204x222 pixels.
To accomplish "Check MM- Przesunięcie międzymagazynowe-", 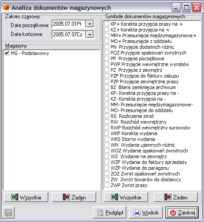I will [x=106, y=105].
